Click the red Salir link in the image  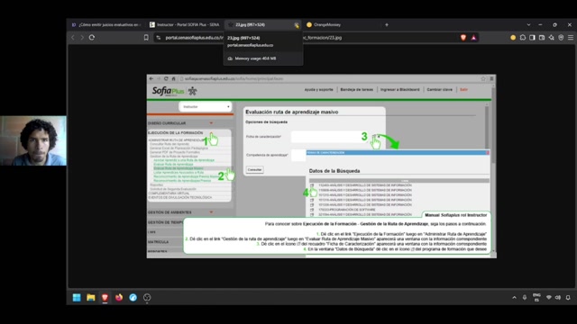[463, 90]
